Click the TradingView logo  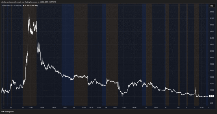pos(8,112)
